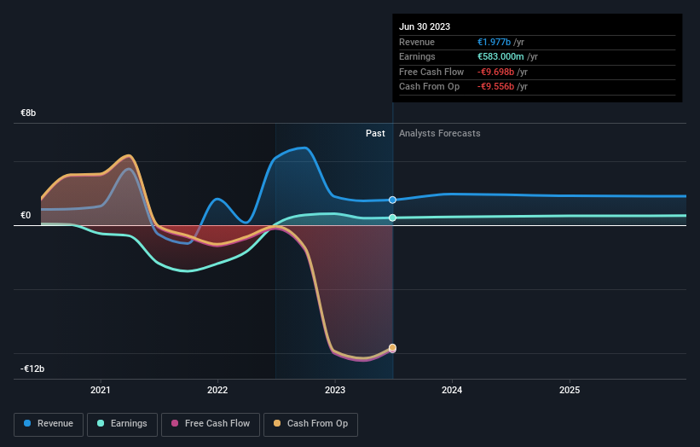Click the €583.000m earnings value
Viewport: 700px width, 447px height.
(x=500, y=56)
